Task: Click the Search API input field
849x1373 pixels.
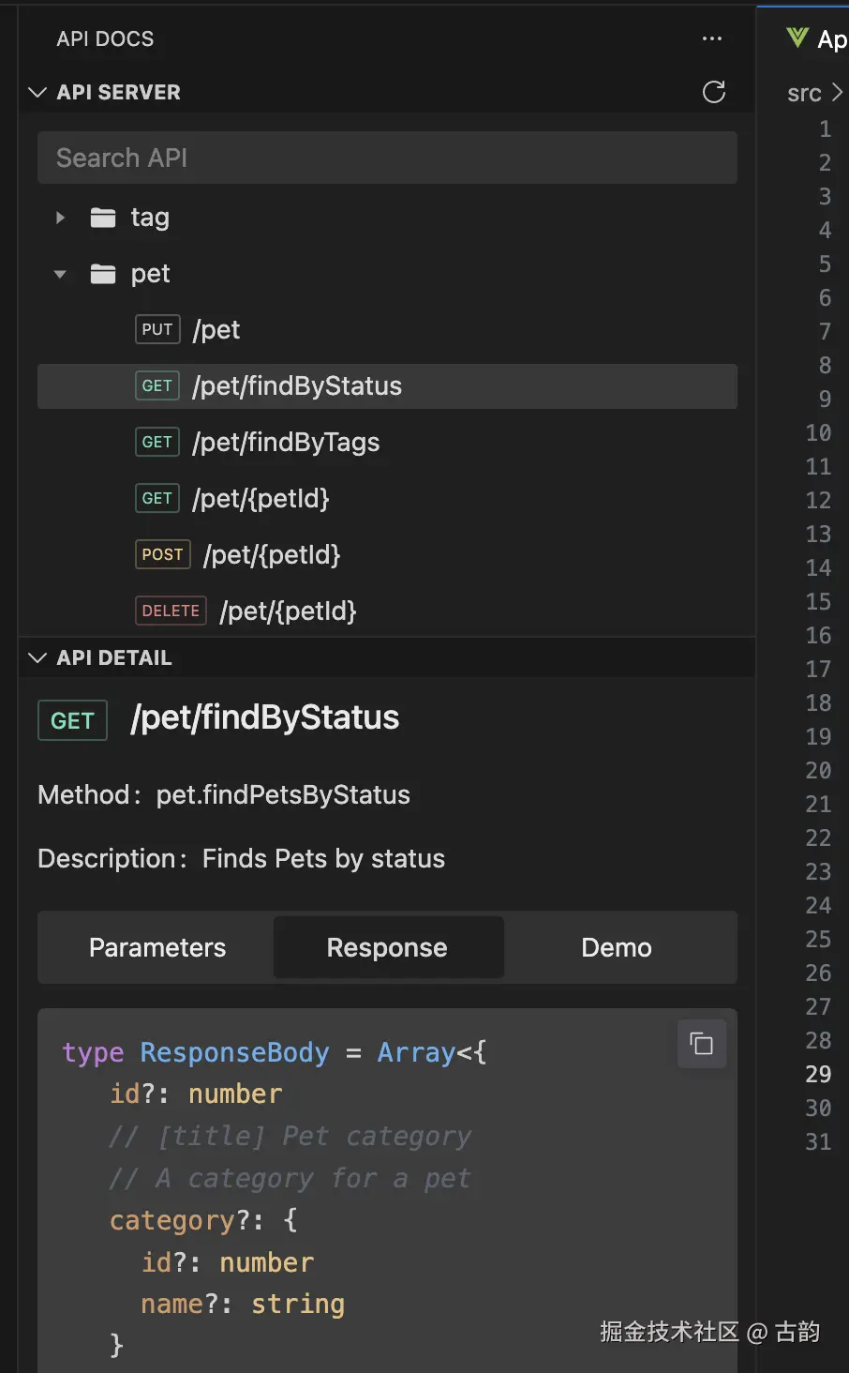Action: (x=387, y=158)
